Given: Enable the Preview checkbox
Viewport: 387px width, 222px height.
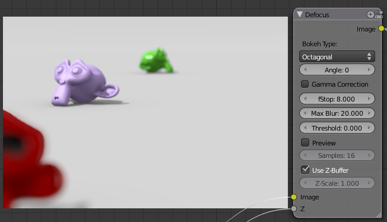Looking at the screenshot, I should coord(305,142).
